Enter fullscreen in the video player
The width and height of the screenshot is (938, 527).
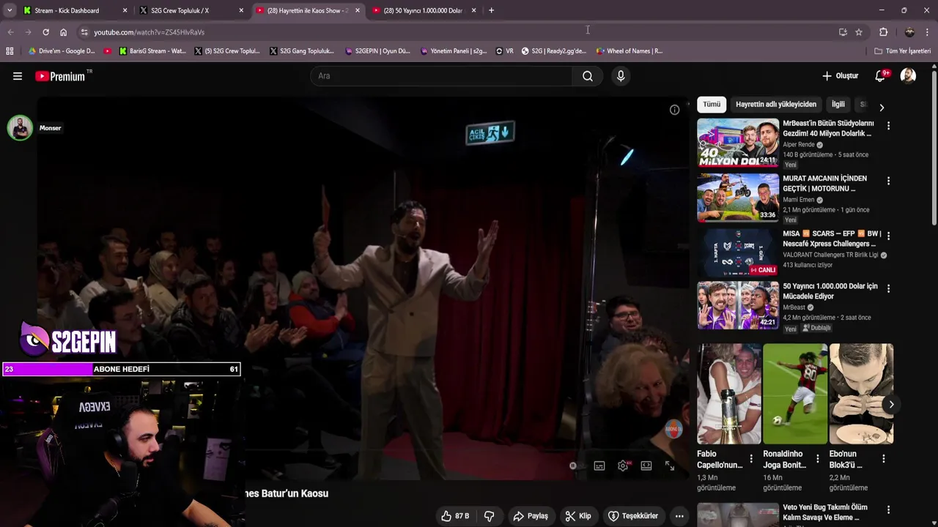670,466
